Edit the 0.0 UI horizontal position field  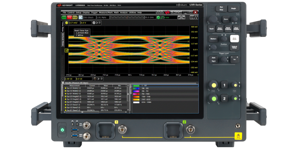[x=84, y=79]
